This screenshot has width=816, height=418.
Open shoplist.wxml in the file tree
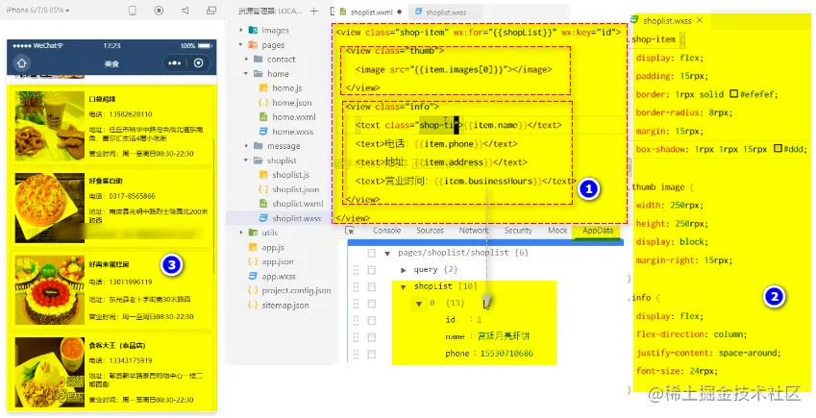pyautogui.click(x=297, y=204)
